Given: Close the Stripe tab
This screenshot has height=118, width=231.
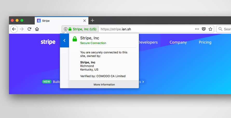Looking at the screenshot, I should point(85,21).
